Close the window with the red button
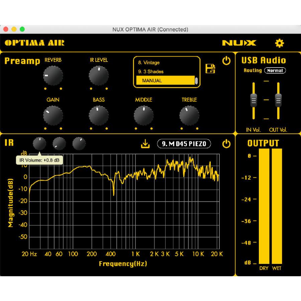This screenshot has width=301, height=301. [6, 29]
